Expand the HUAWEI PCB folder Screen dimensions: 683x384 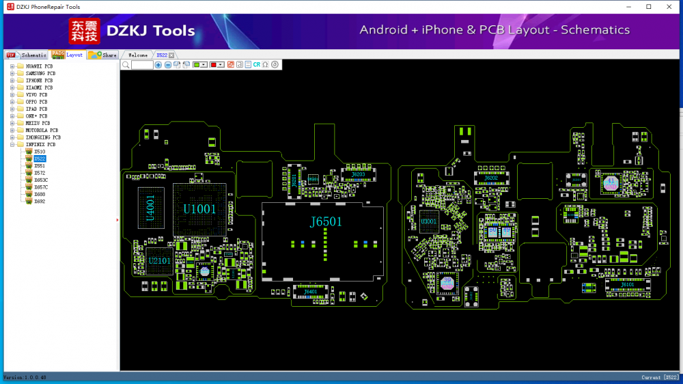pyautogui.click(x=12, y=66)
